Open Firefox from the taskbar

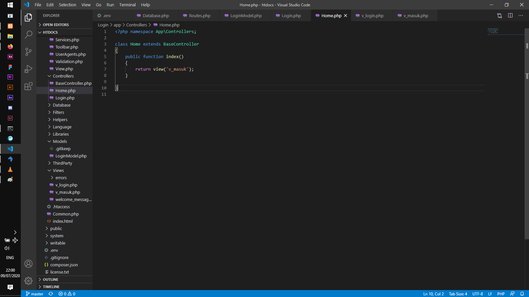click(x=10, y=47)
